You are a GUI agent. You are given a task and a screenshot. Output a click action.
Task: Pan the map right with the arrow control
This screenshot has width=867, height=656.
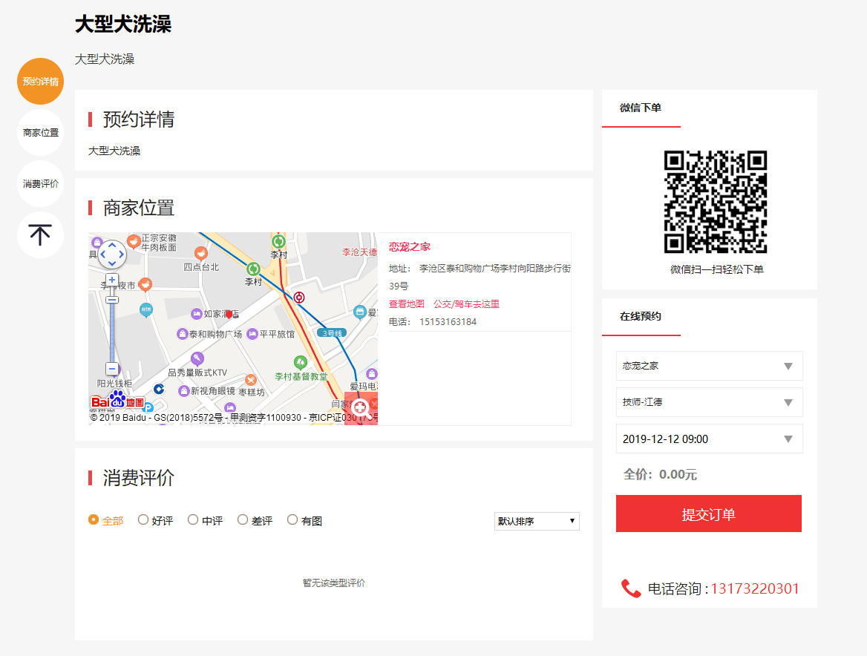pyautogui.click(x=122, y=255)
